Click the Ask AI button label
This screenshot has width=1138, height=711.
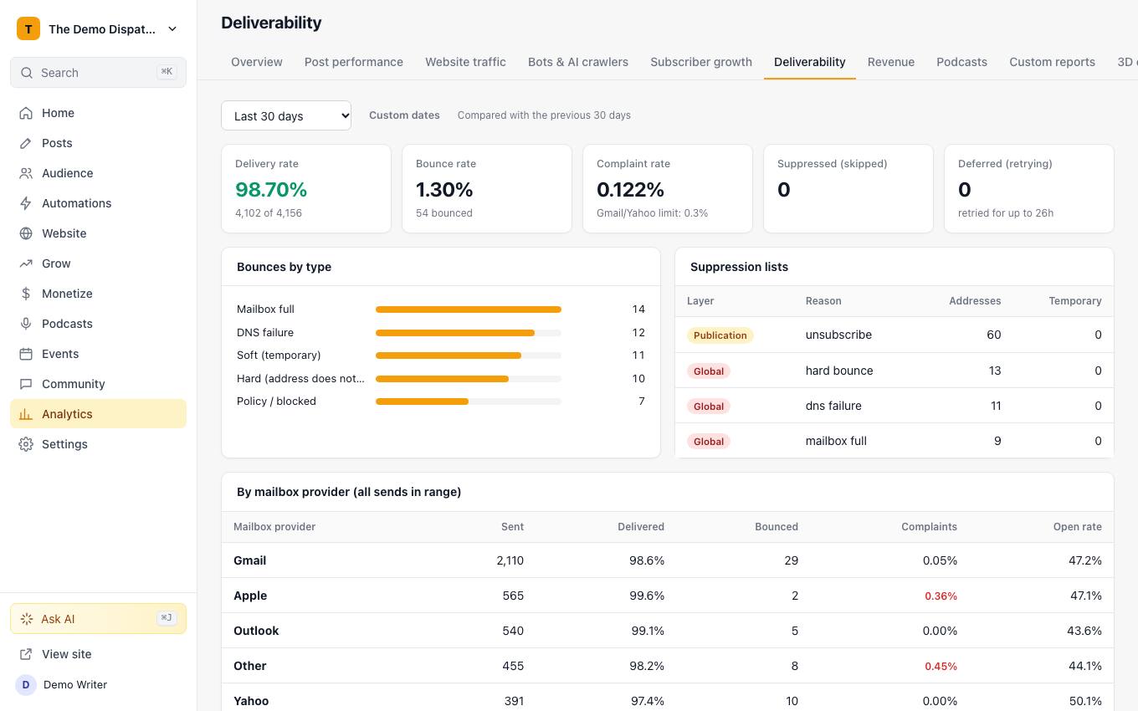coord(58,619)
